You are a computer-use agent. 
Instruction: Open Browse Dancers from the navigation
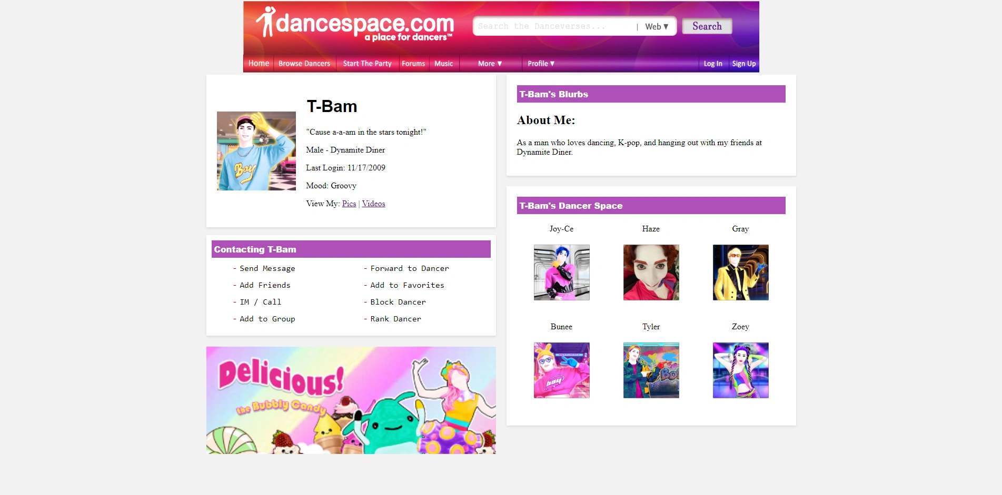(x=304, y=63)
